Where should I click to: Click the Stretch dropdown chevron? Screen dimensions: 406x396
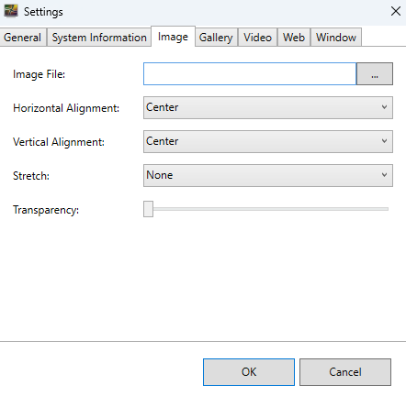pyautogui.click(x=384, y=175)
